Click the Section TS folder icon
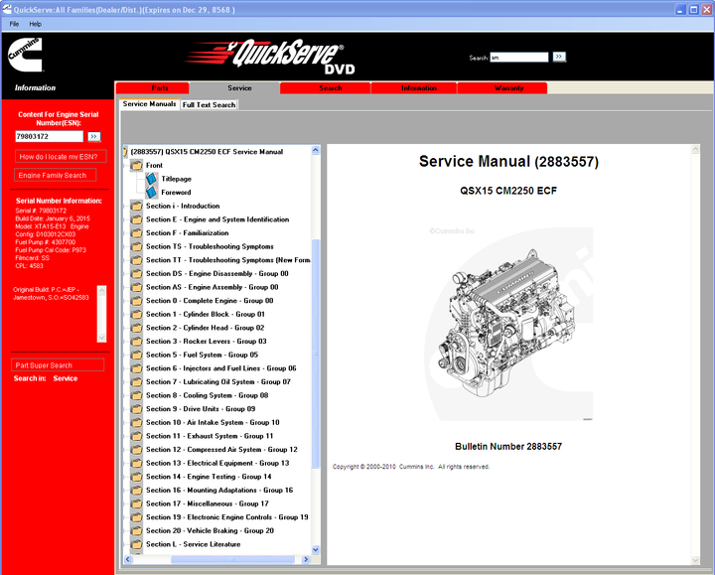The width and height of the screenshot is (715, 575). click(136, 246)
